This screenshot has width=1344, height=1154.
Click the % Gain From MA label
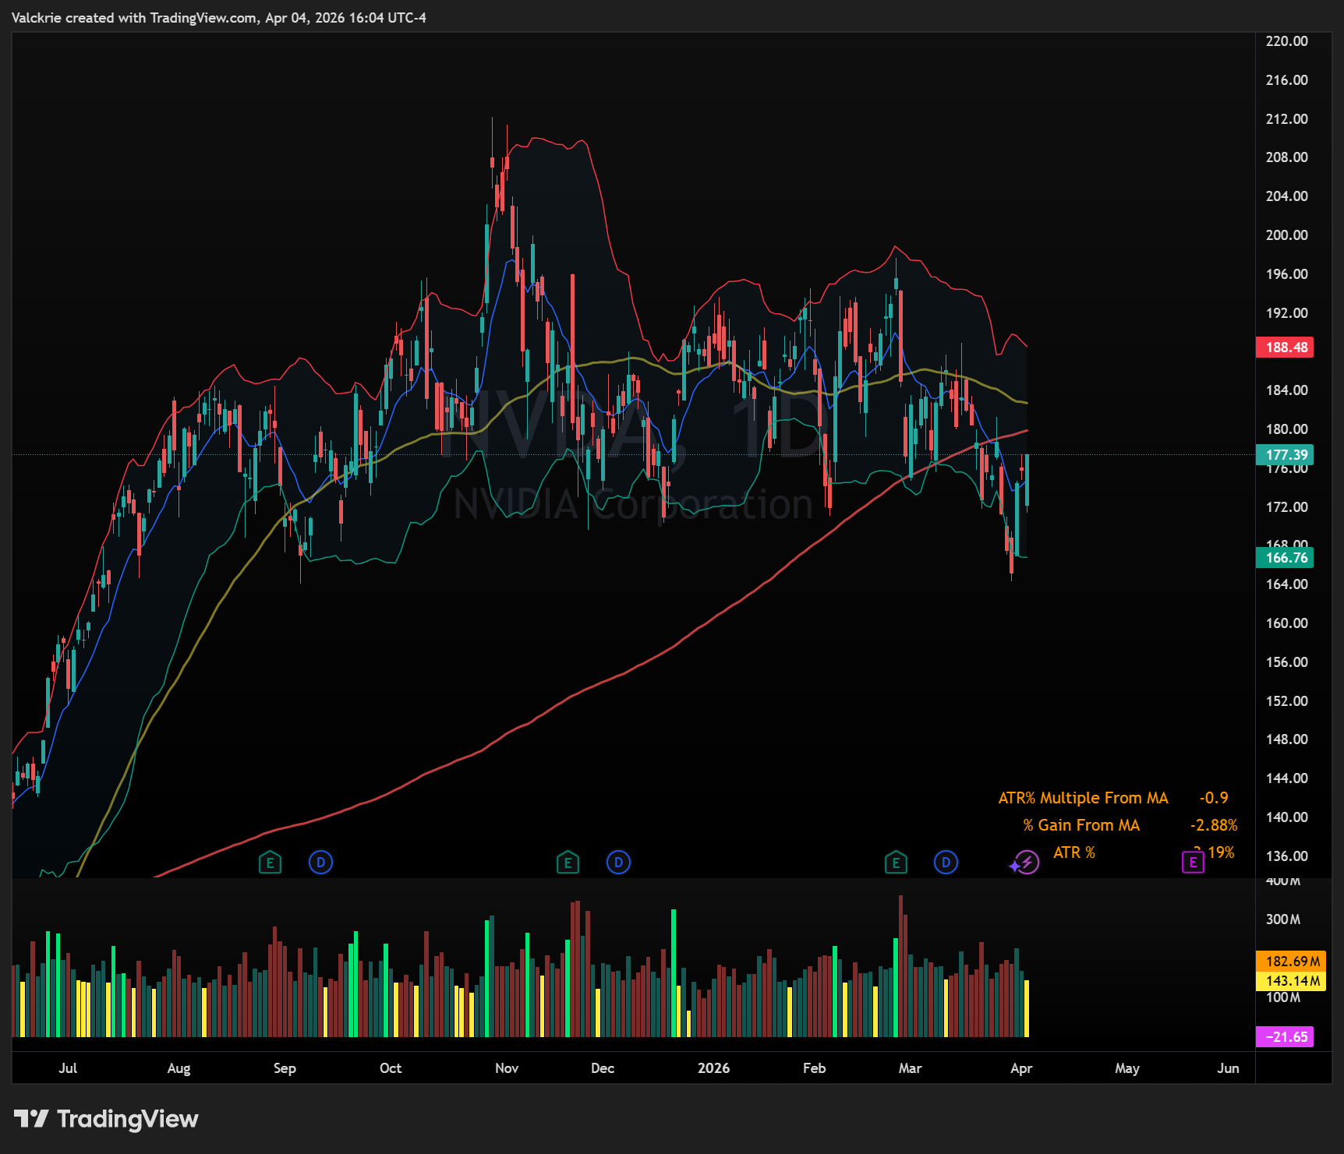(1081, 825)
